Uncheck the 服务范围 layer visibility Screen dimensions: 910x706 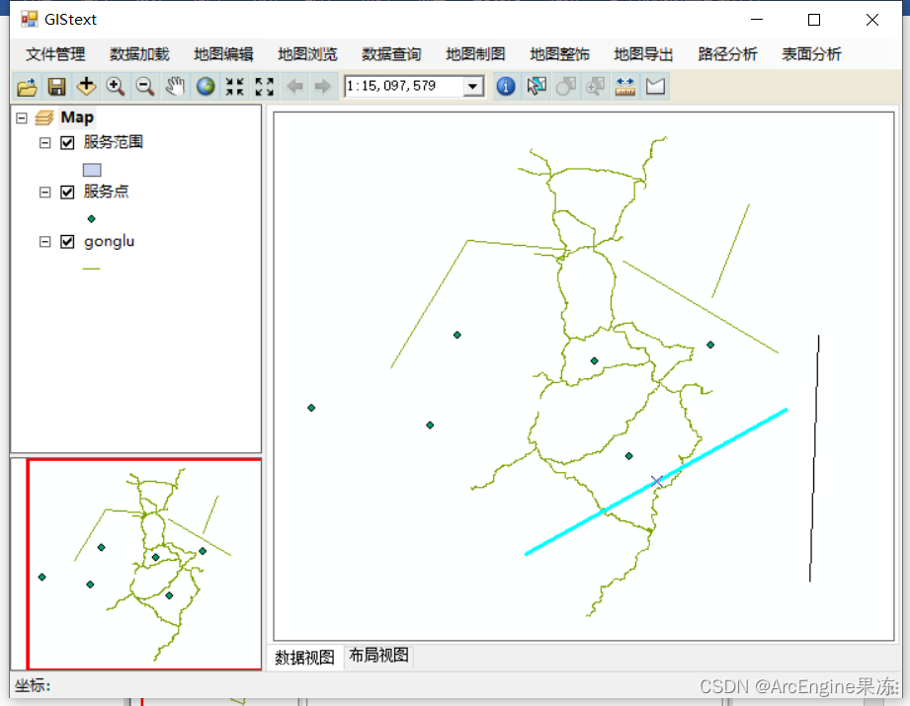pos(66,142)
